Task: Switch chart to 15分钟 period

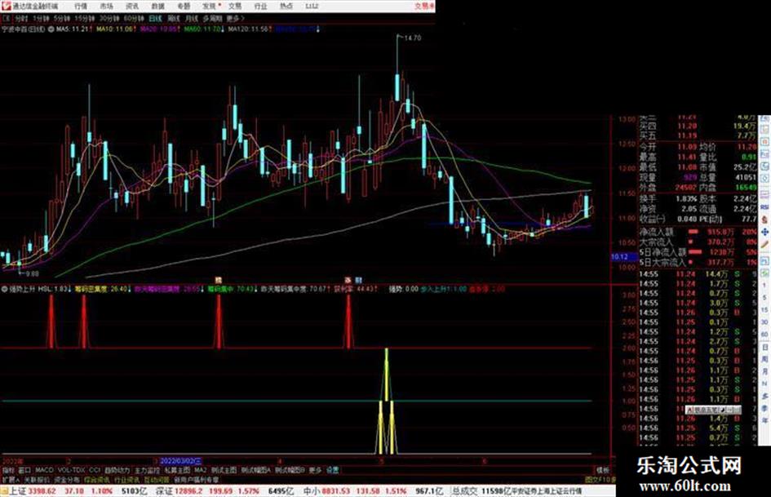Action: click(x=85, y=19)
